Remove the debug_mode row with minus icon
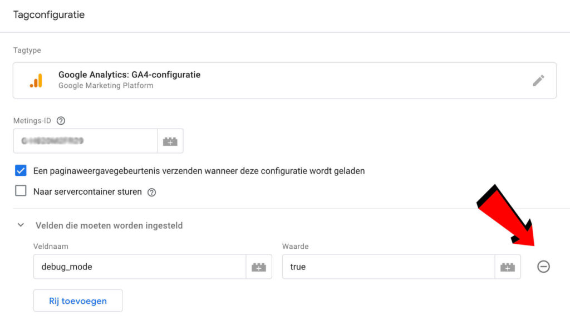The width and height of the screenshot is (570, 320). (x=543, y=267)
